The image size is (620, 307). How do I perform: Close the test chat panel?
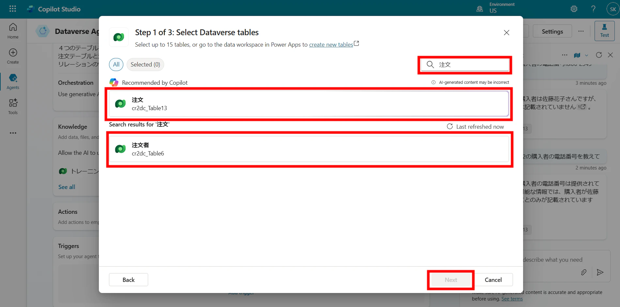(x=610, y=55)
